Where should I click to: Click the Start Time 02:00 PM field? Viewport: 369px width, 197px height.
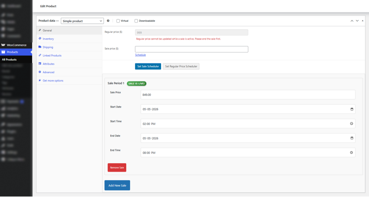pyautogui.click(x=248, y=124)
